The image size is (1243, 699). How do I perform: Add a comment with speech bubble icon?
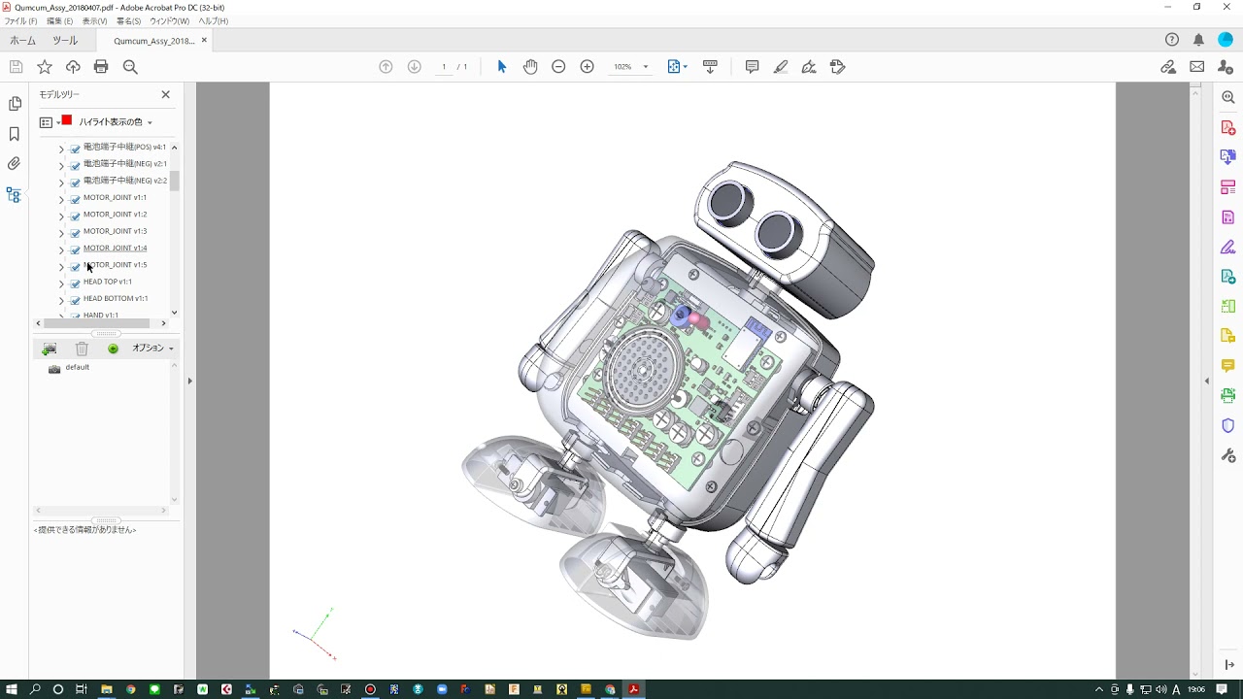click(752, 67)
